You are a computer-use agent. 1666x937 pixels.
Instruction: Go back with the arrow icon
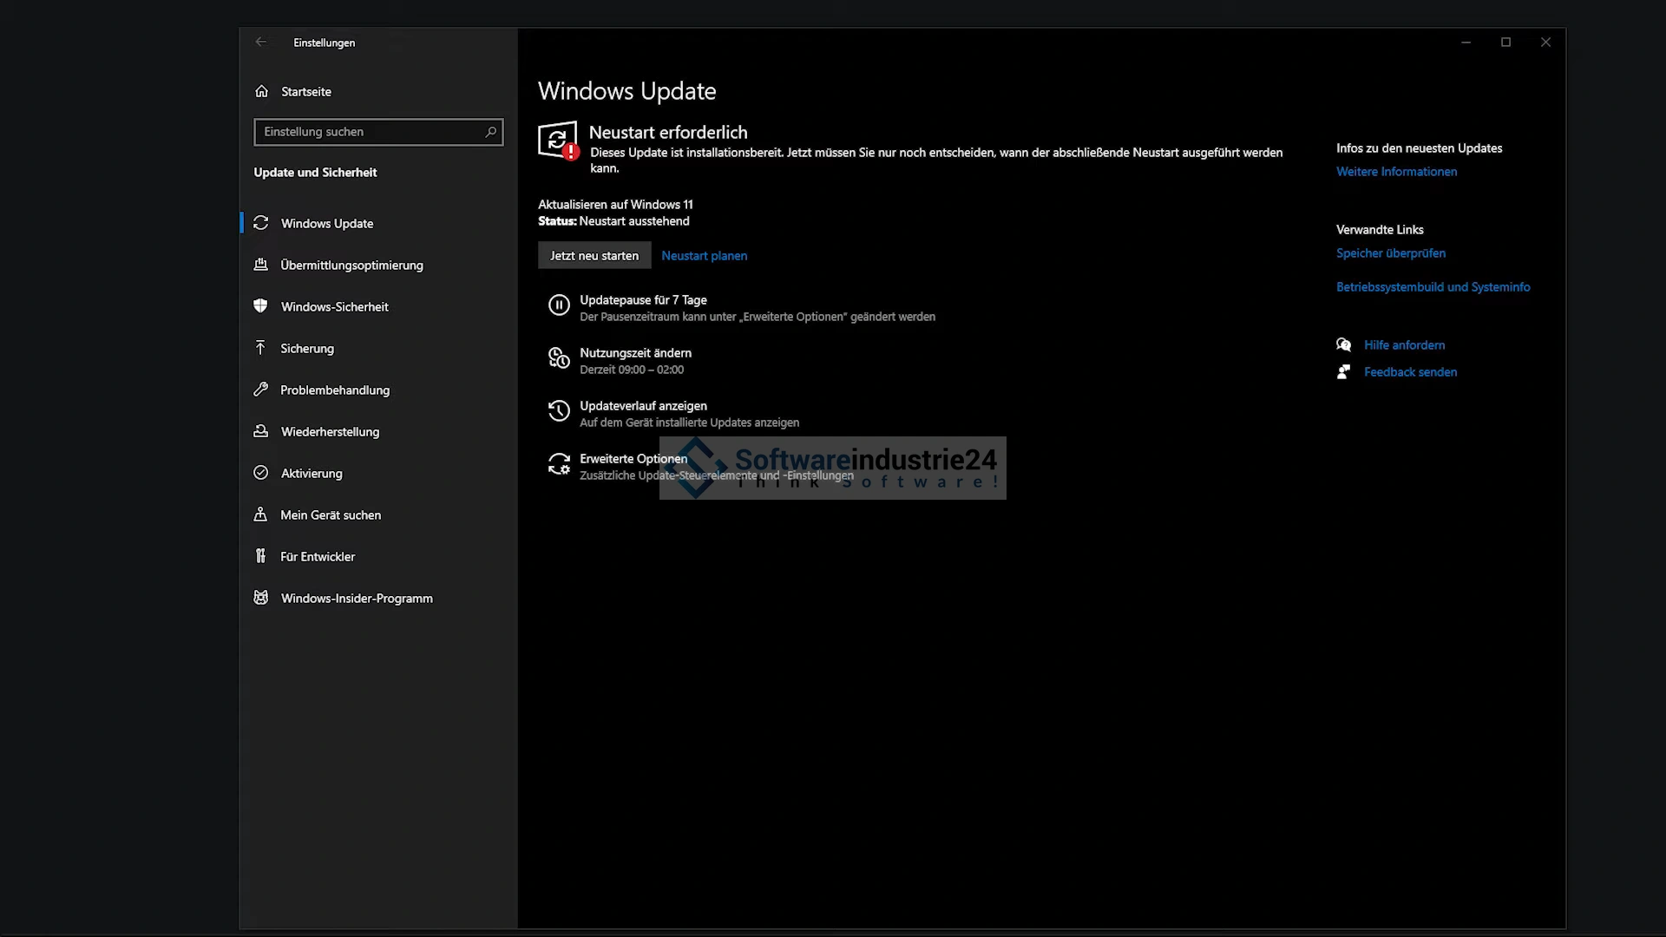pyautogui.click(x=261, y=42)
